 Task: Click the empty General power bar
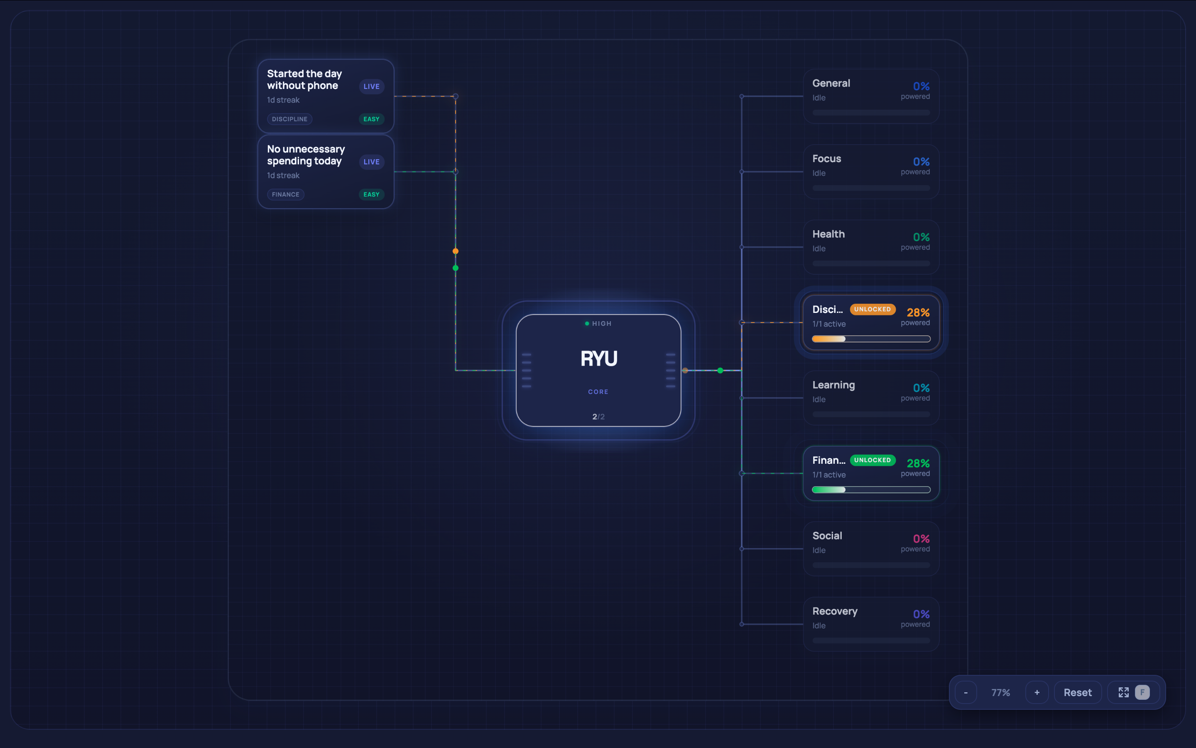point(871,113)
